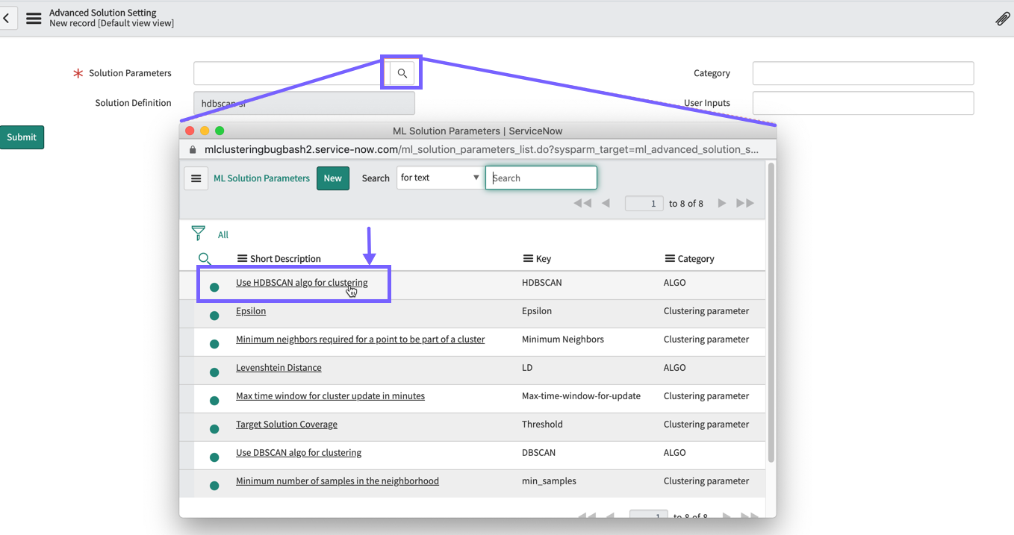
Task: Click the green dot for Minimum neighbors row
Action: (x=214, y=344)
